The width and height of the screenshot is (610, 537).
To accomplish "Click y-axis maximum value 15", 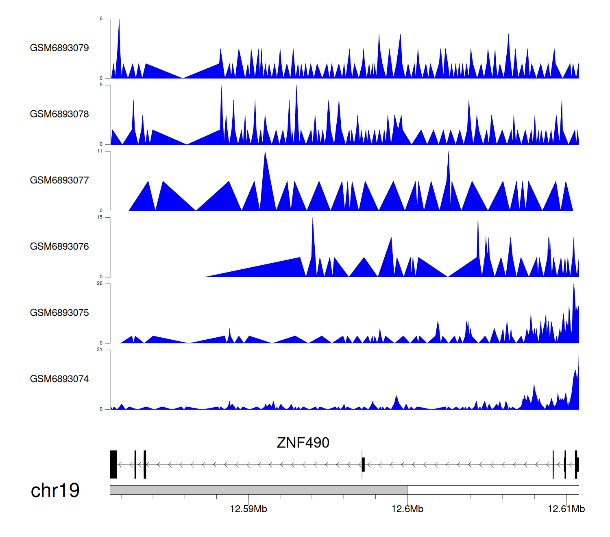I will click(100, 217).
